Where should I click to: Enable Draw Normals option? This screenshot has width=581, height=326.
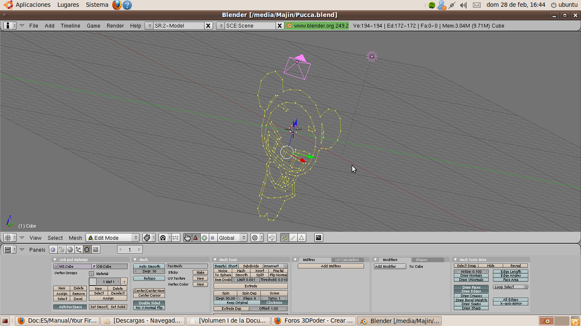pyautogui.click(x=471, y=275)
